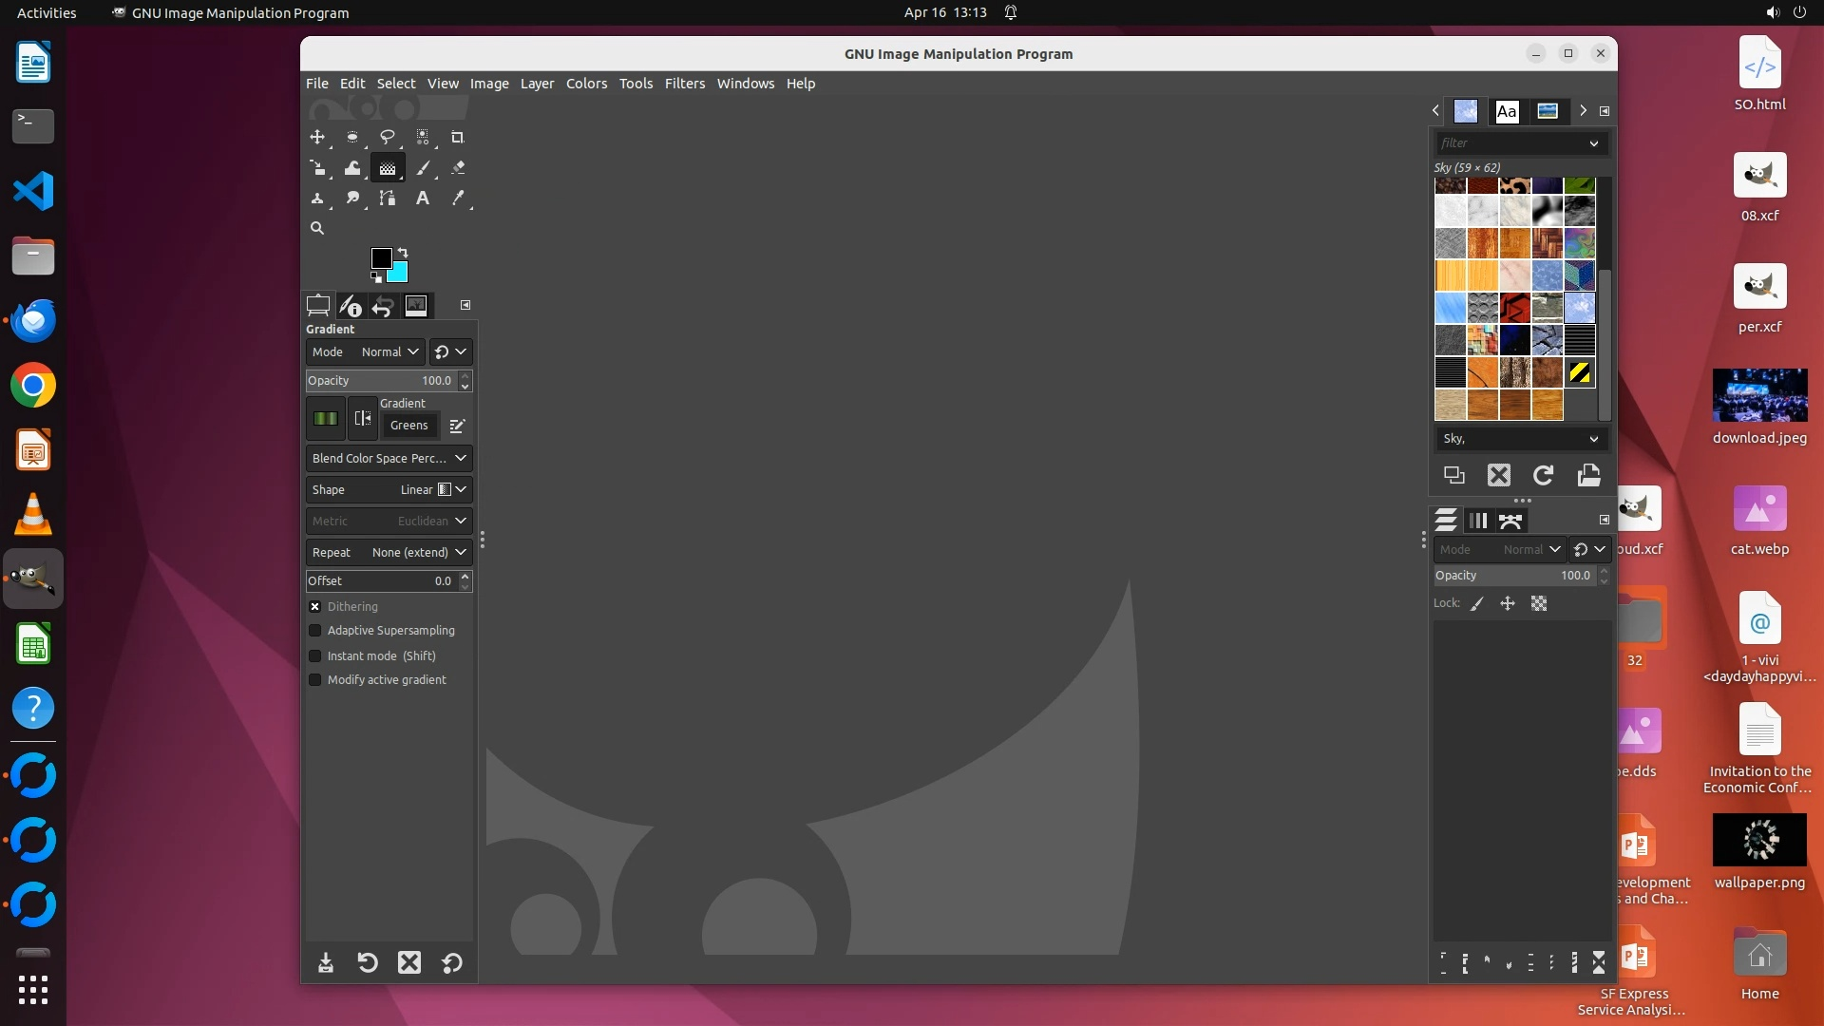Open the Filters menu

pyautogui.click(x=684, y=84)
